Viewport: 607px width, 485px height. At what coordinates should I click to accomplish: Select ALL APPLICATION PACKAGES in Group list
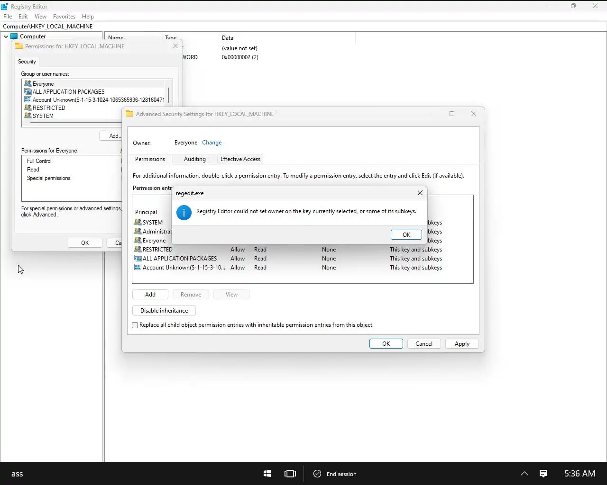94,92
